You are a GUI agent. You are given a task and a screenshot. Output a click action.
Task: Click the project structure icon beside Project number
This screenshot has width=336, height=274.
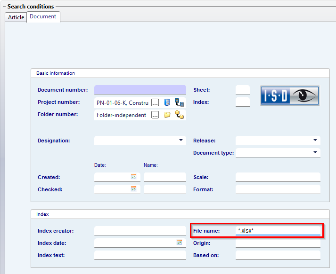(x=179, y=102)
